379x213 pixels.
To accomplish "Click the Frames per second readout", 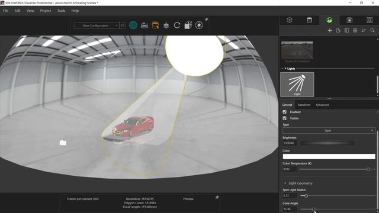I will [x=83, y=199].
